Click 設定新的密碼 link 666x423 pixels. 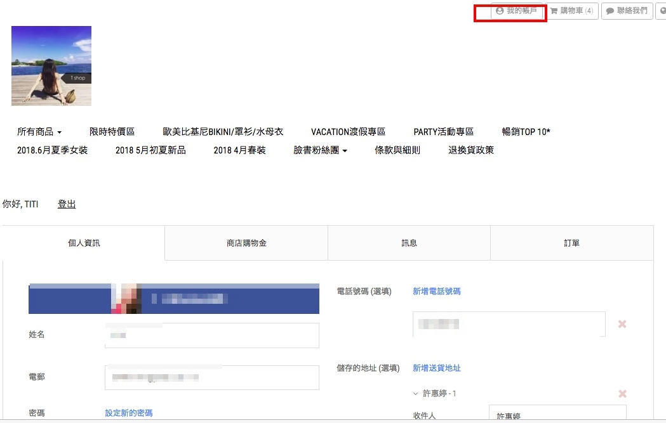(129, 413)
